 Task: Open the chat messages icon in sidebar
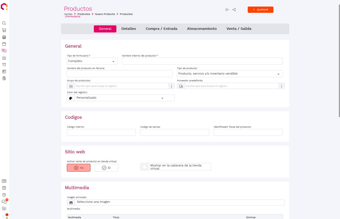click(x=4, y=202)
